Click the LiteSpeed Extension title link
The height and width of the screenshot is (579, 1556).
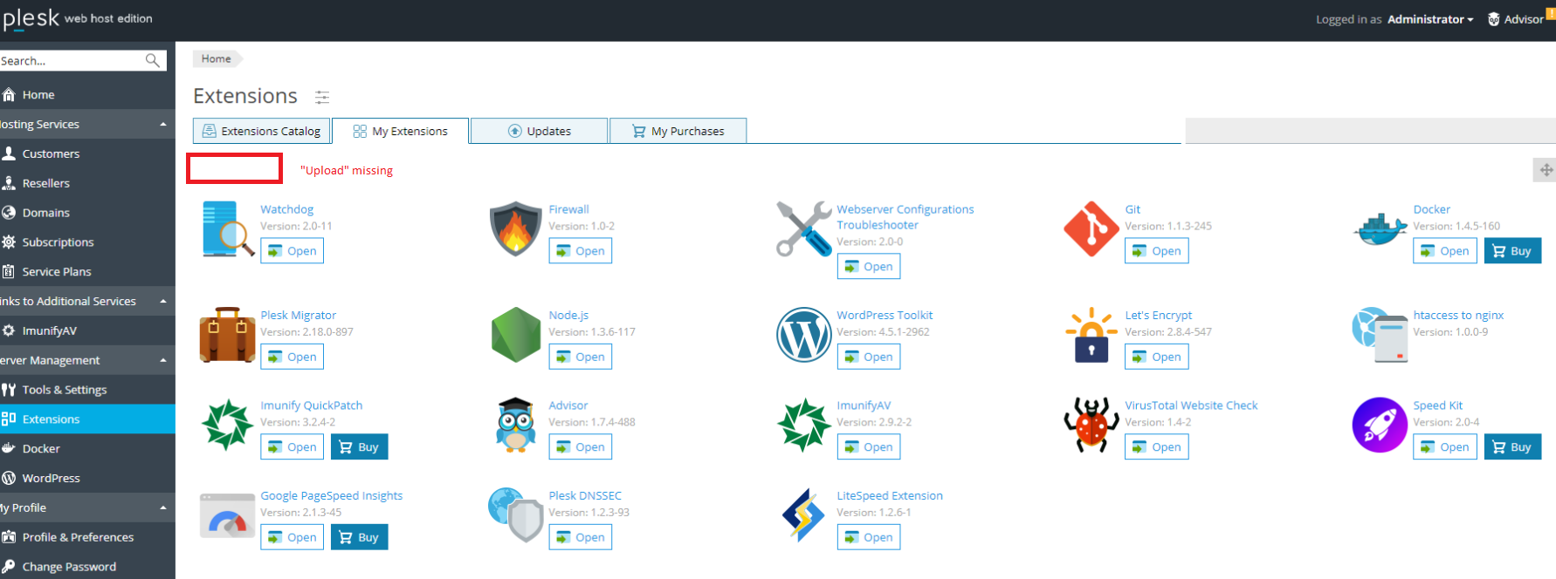890,495
